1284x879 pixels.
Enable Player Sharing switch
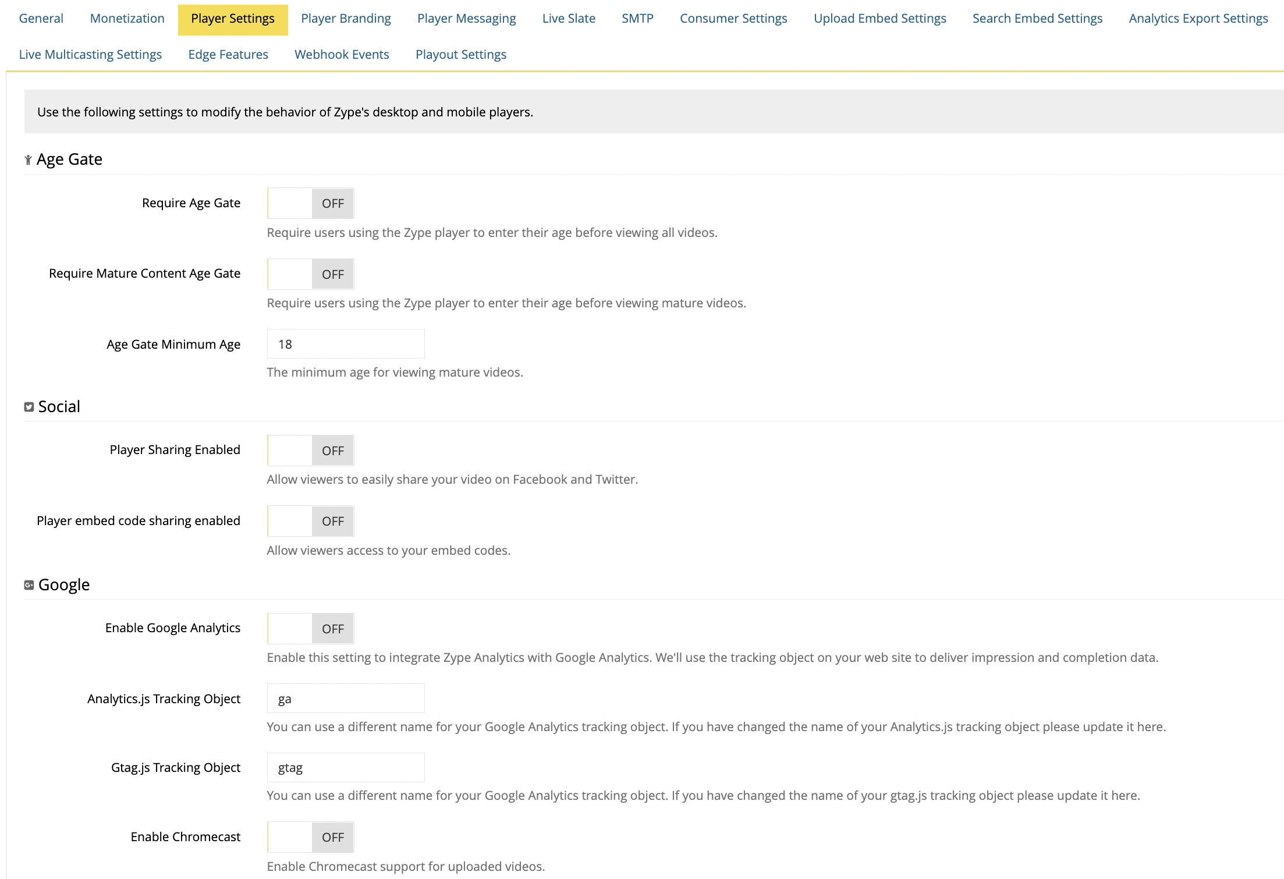[x=311, y=451]
